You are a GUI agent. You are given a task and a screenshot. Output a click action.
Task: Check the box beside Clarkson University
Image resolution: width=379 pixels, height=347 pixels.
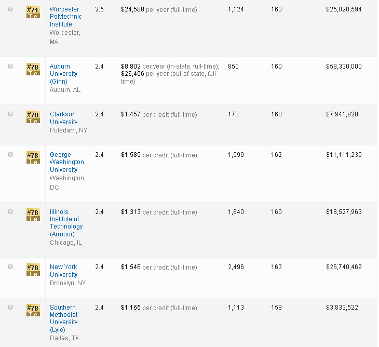(x=10, y=114)
